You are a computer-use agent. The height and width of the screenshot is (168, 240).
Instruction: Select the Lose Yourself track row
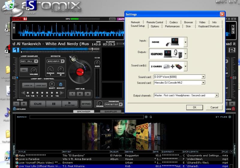click(122, 163)
